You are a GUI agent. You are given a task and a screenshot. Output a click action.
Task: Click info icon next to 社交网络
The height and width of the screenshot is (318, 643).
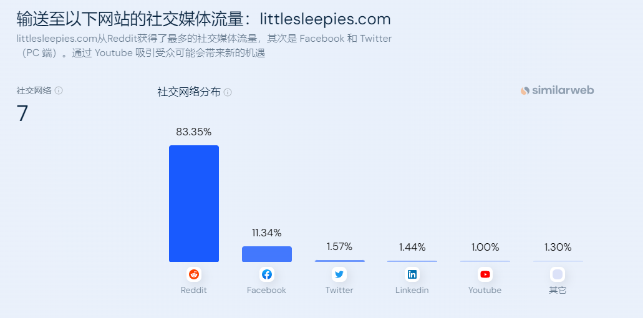59,90
